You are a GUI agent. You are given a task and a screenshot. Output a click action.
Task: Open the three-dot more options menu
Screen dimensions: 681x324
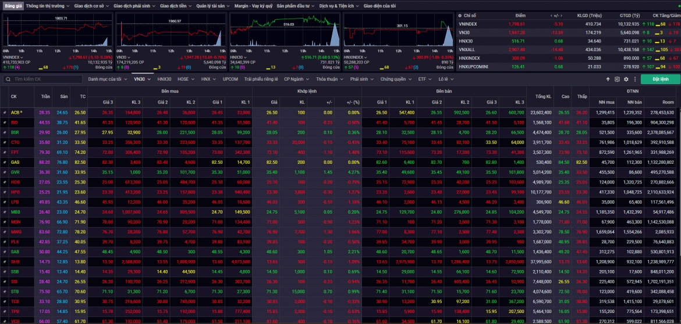point(635,80)
